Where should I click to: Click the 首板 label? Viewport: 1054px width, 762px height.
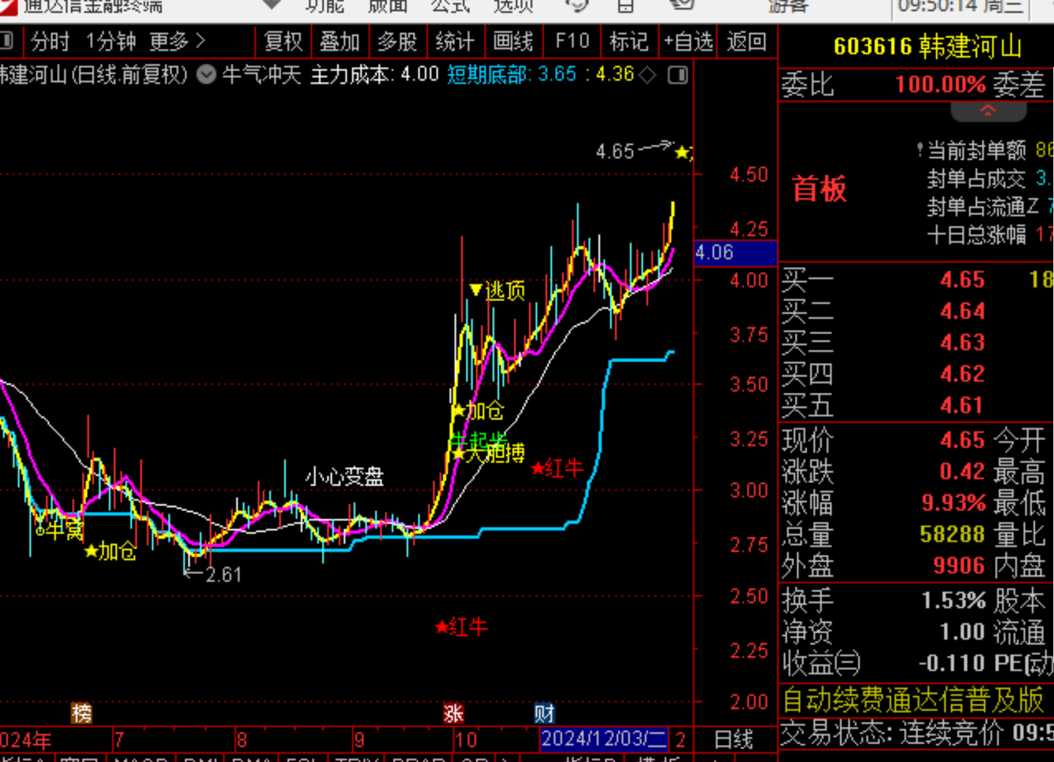[820, 189]
